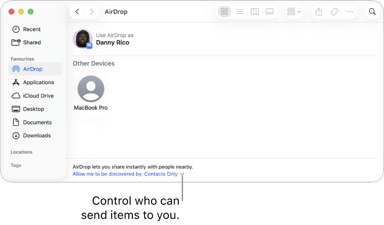Click the iCloud Drive cloud icon
384x225 pixels.
pyautogui.click(x=16, y=96)
